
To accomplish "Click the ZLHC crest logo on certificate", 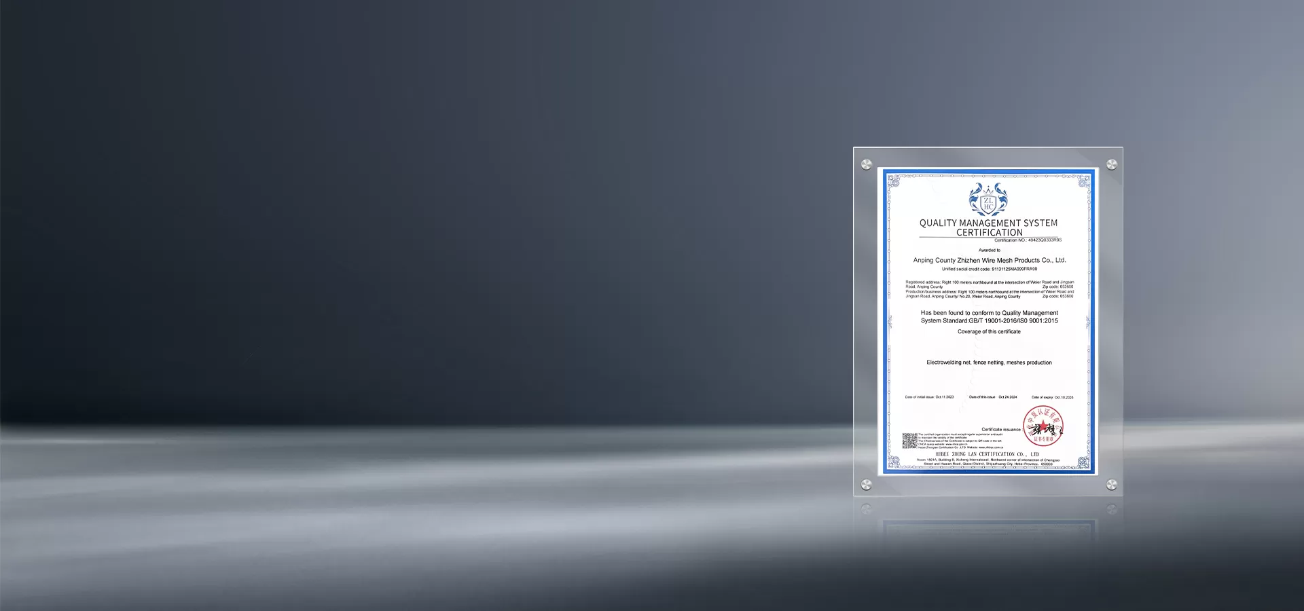I will 988,200.
